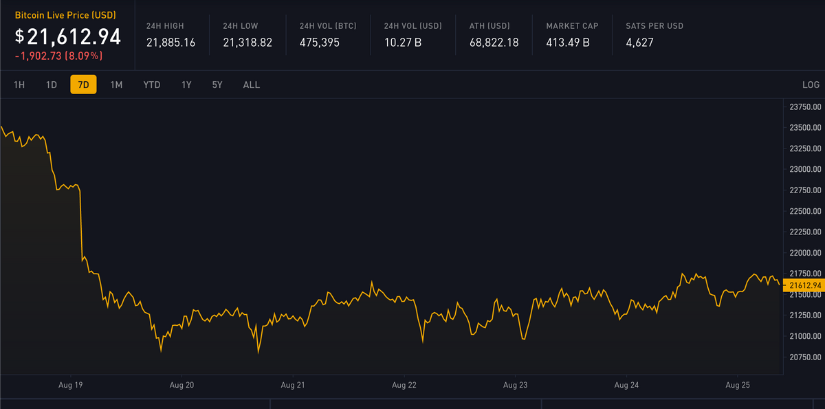Click the 24H HIGH value 21,885.16
825x409 pixels.
point(170,43)
